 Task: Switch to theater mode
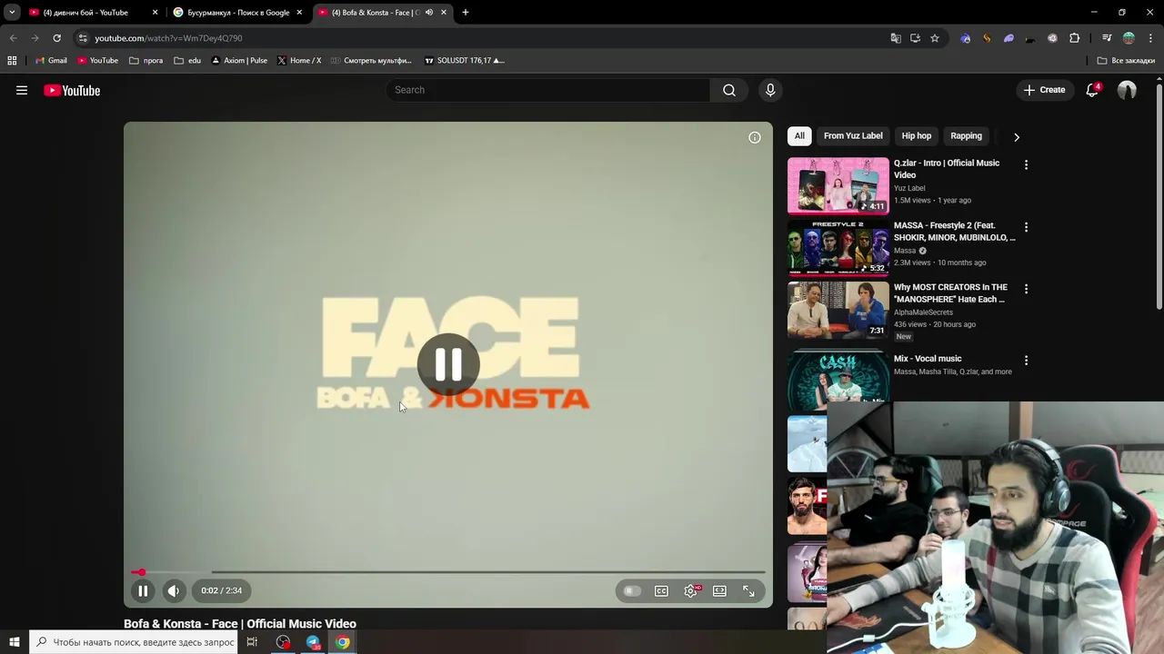(719, 591)
